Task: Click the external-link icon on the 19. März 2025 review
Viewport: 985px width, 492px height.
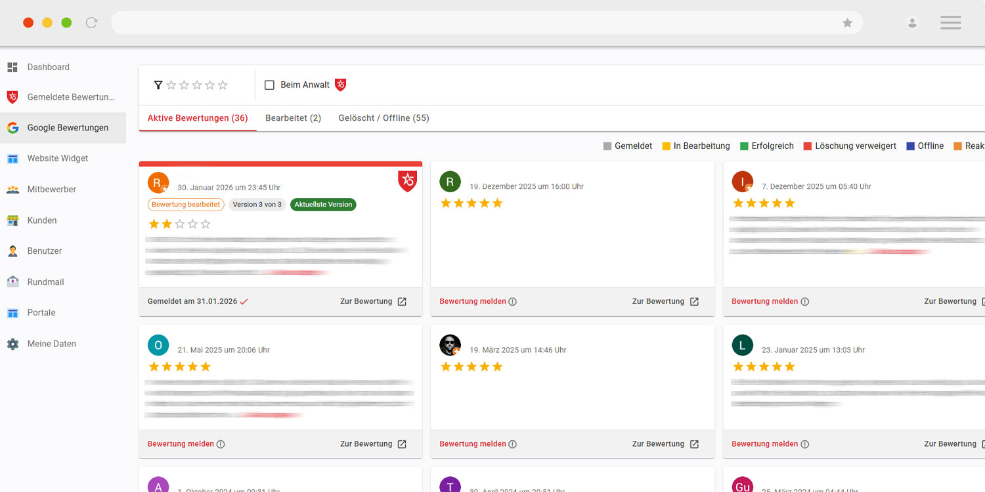Action: (x=694, y=444)
